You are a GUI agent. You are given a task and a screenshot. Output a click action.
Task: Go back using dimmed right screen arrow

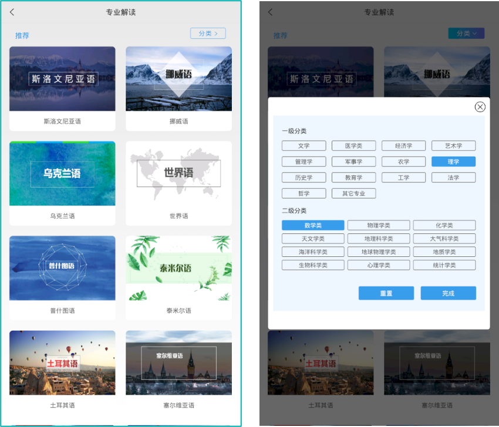(x=271, y=12)
